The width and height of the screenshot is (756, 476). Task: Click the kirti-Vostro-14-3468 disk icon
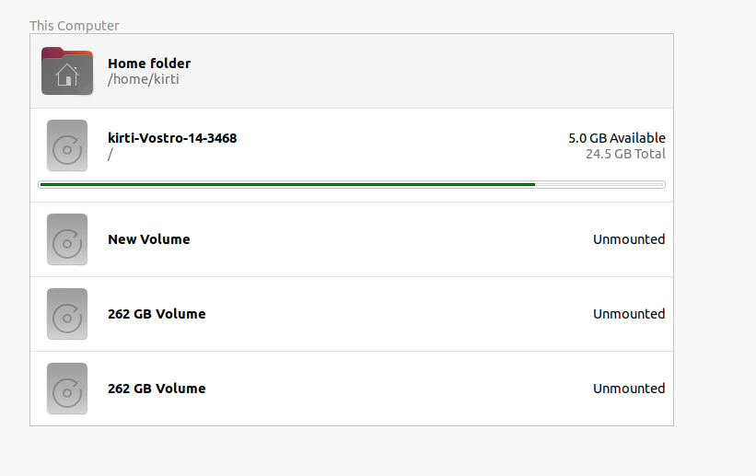point(67,145)
